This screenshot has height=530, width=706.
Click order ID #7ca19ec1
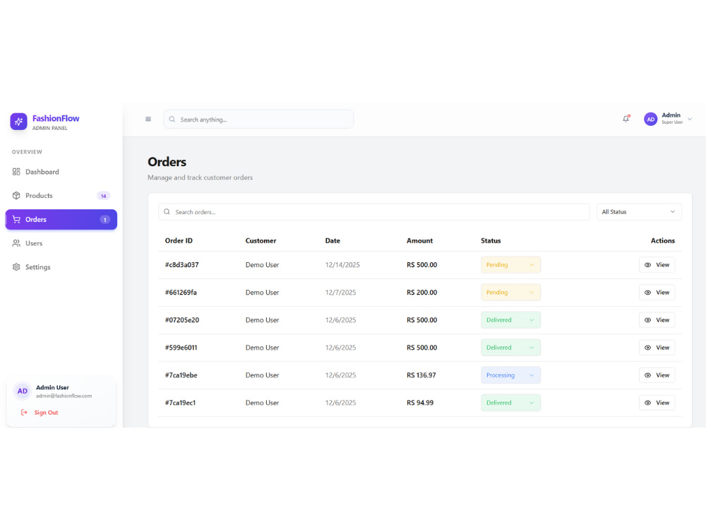click(180, 403)
